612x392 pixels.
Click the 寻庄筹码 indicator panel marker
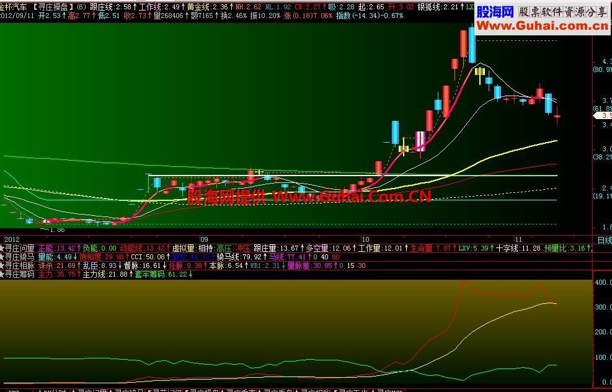[19, 274]
